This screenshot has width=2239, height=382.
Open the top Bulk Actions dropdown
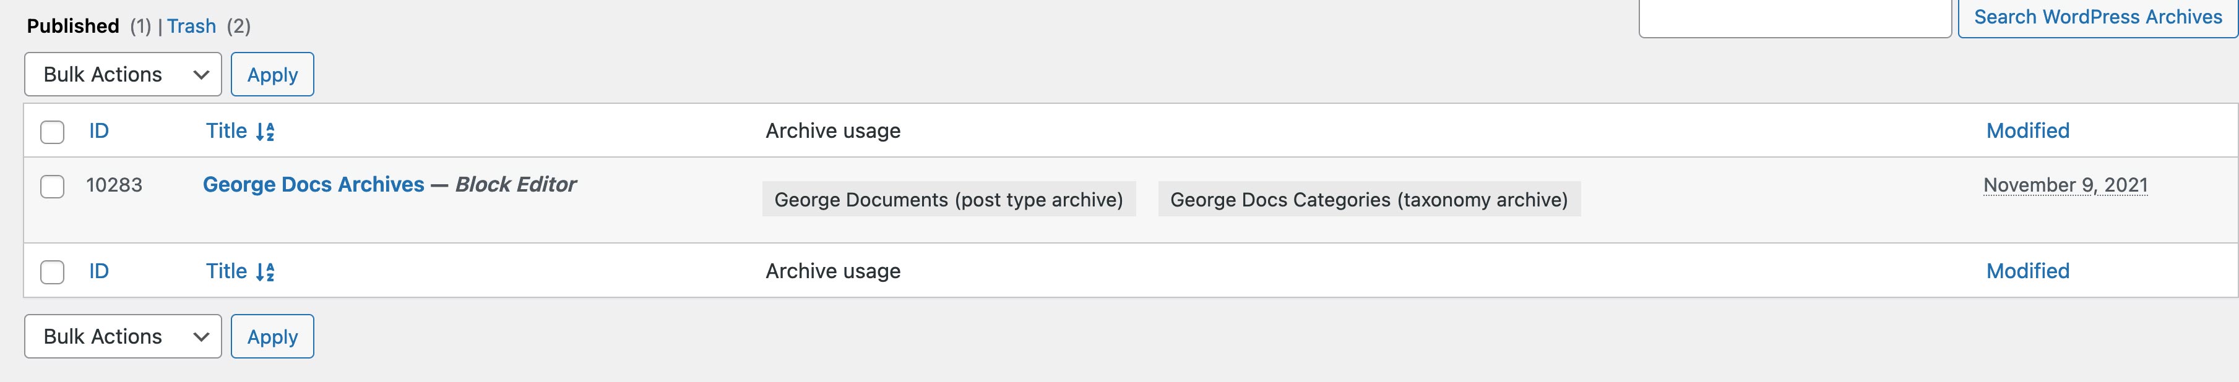coord(123,75)
